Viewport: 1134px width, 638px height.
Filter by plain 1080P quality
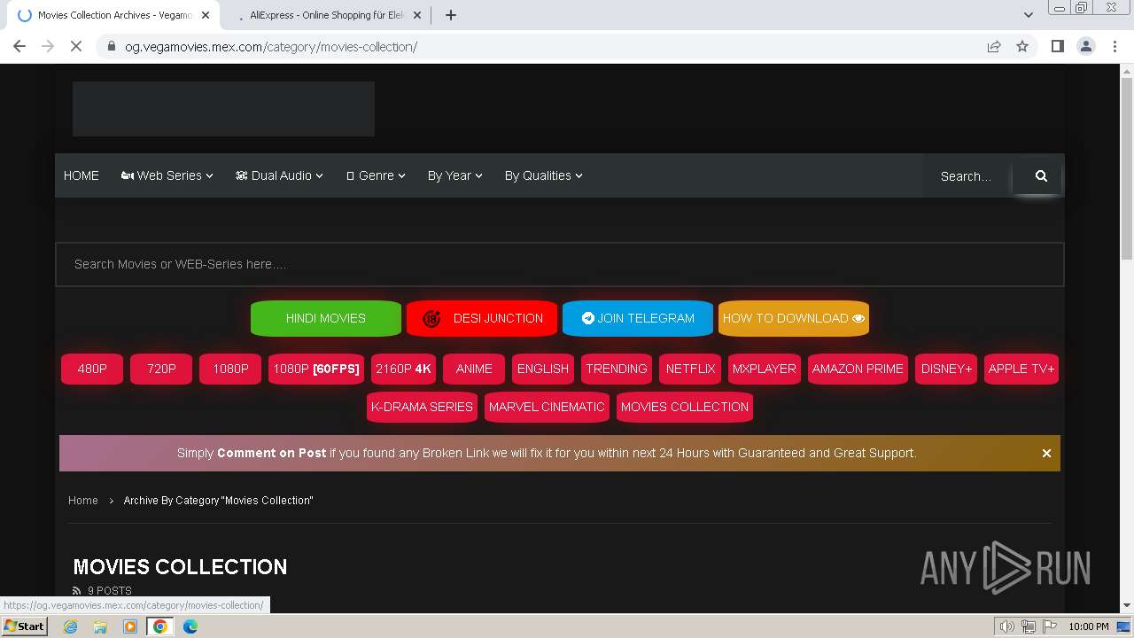click(x=230, y=369)
